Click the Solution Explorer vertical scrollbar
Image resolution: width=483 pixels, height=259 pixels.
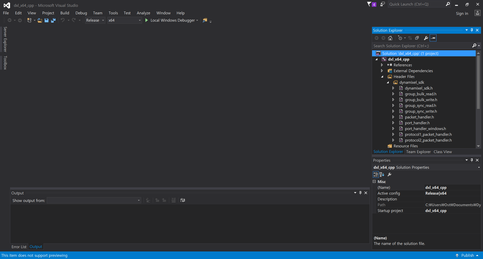[x=478, y=83]
